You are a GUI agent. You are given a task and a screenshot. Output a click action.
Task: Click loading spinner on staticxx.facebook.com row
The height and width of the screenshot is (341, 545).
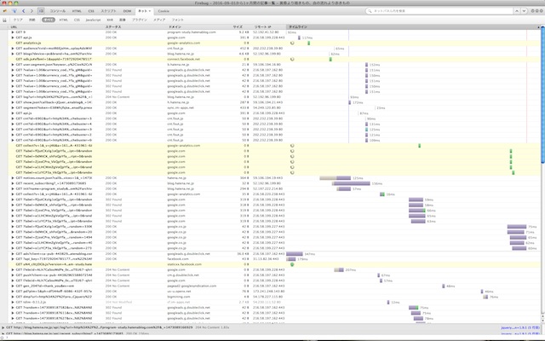pos(292,264)
